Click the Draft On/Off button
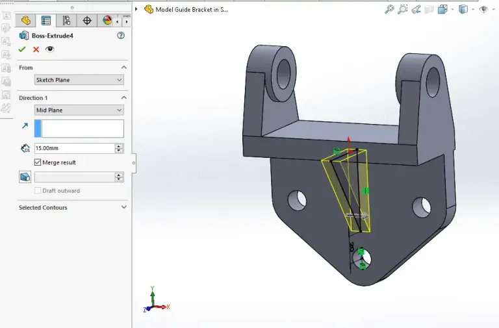 (25, 177)
